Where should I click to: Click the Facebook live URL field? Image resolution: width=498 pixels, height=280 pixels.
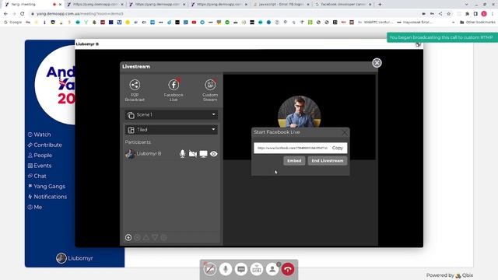click(292, 148)
